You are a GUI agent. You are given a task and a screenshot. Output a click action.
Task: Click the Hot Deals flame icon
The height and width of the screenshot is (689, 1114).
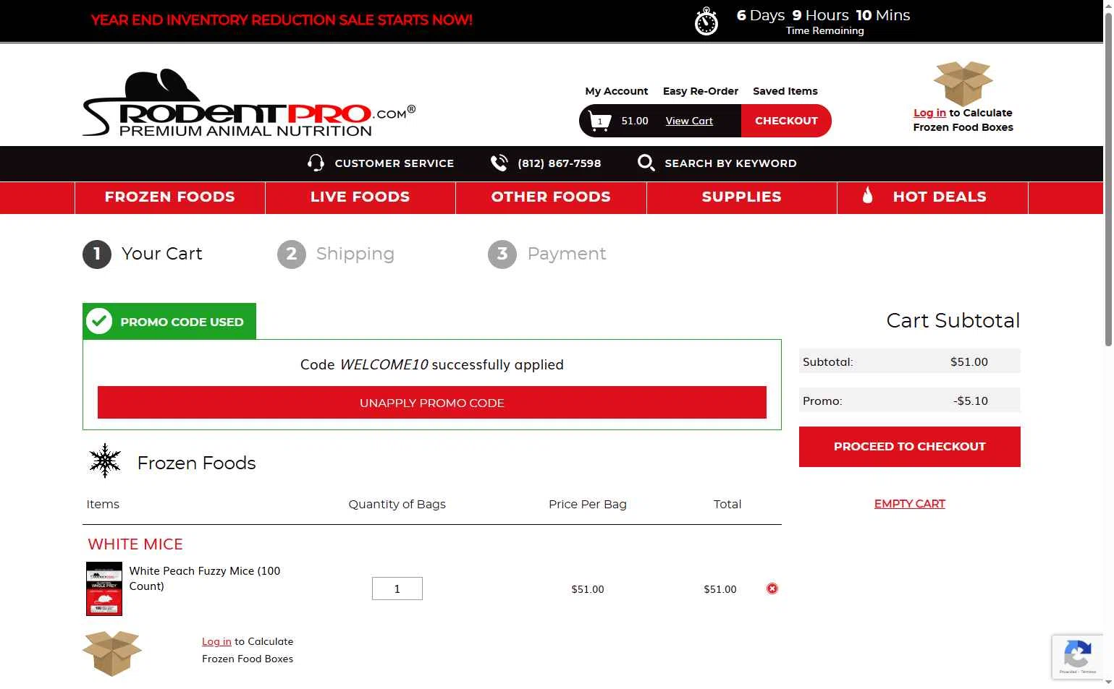coord(867,195)
